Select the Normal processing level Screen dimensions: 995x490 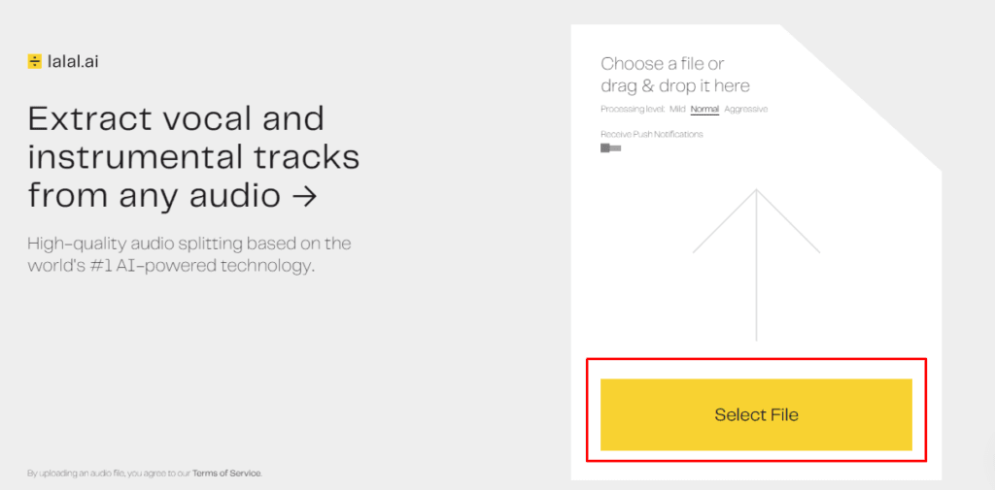point(704,109)
